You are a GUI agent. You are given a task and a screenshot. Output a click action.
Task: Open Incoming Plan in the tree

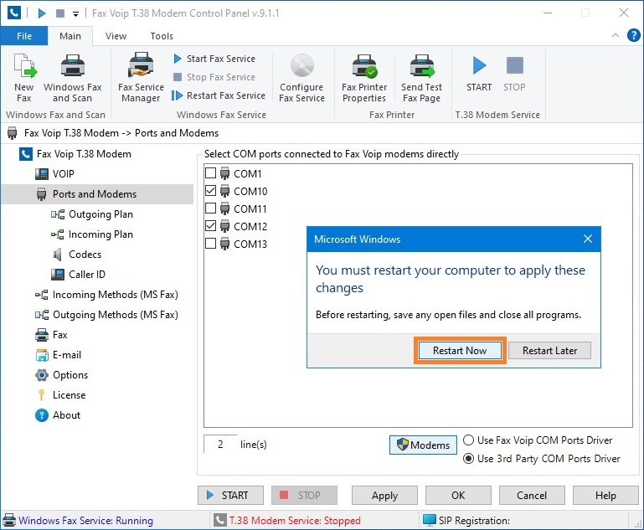coord(100,234)
